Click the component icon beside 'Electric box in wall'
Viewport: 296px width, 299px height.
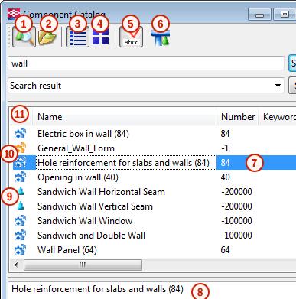pyautogui.click(x=21, y=134)
